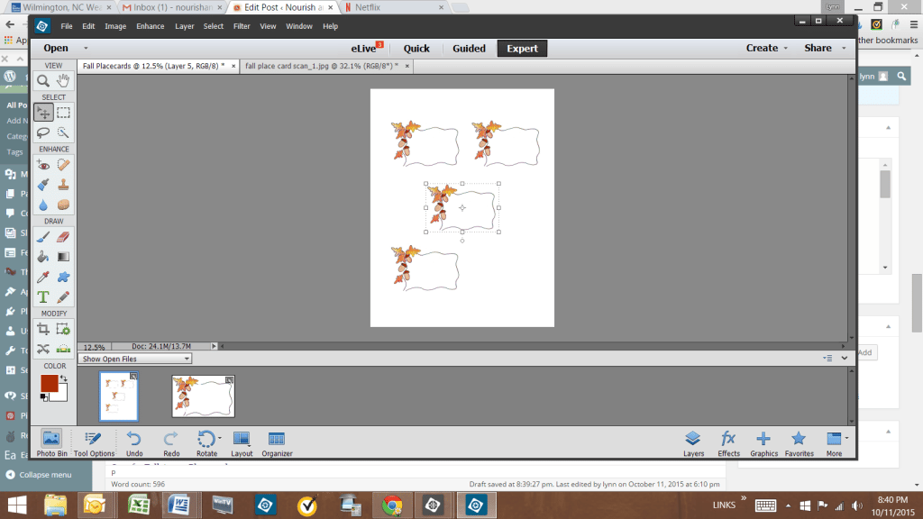This screenshot has width=923, height=519.
Task: Open the Enhance menu
Action: (x=151, y=26)
